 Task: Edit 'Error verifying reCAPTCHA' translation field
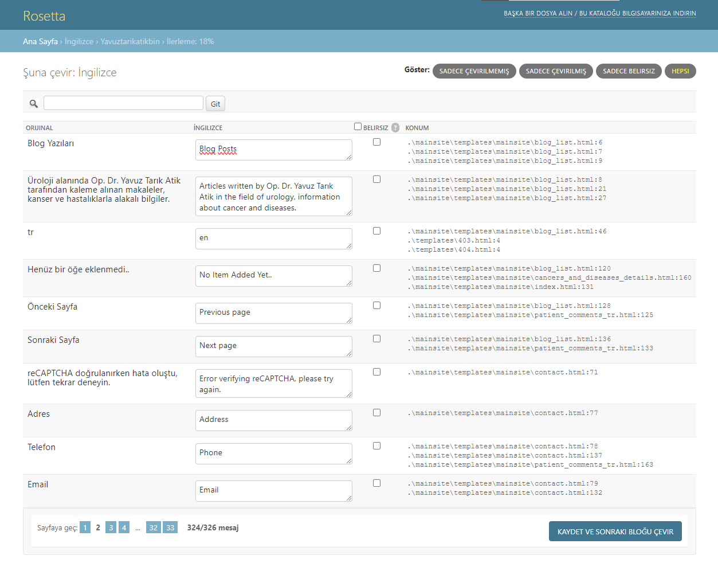(274, 384)
